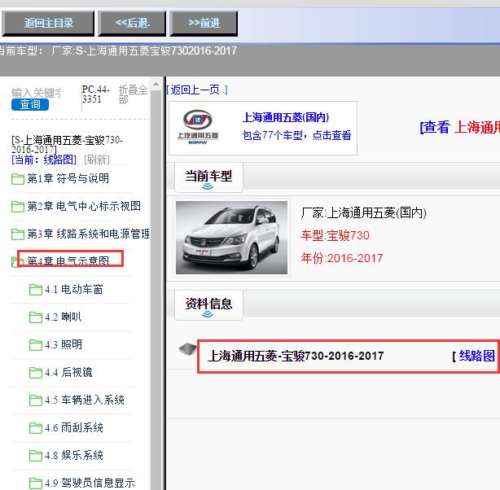Click S-上海通用五菱-宝骏730 tree header

[x=68, y=144]
